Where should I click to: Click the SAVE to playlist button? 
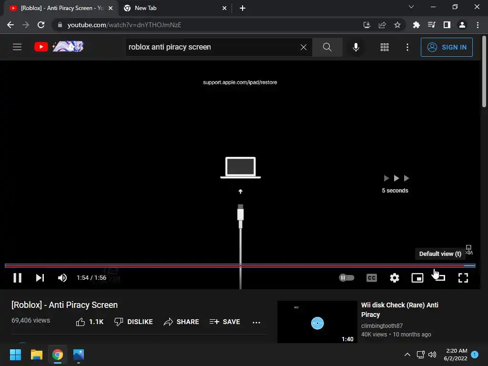[x=225, y=322]
